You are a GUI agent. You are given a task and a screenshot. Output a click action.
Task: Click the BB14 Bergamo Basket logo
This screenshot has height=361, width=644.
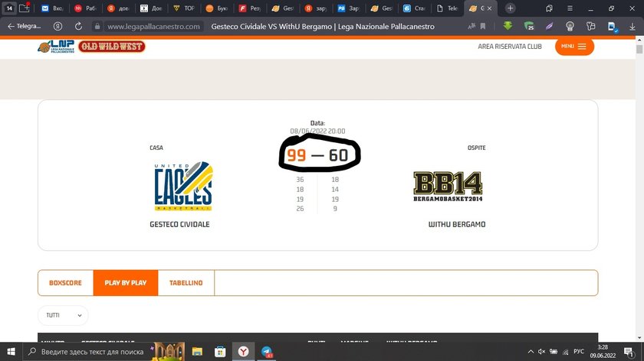tap(448, 187)
